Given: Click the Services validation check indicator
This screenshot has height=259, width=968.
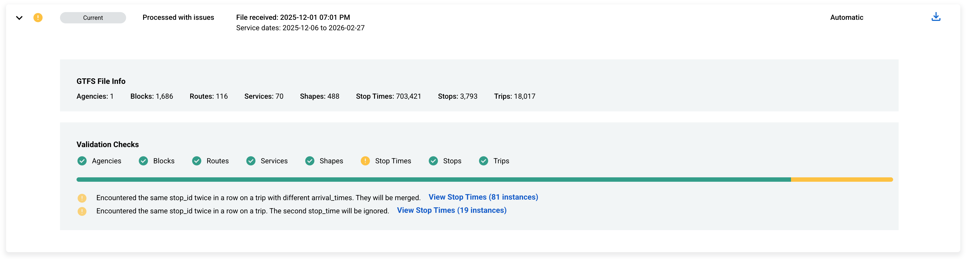Looking at the screenshot, I should point(251,161).
